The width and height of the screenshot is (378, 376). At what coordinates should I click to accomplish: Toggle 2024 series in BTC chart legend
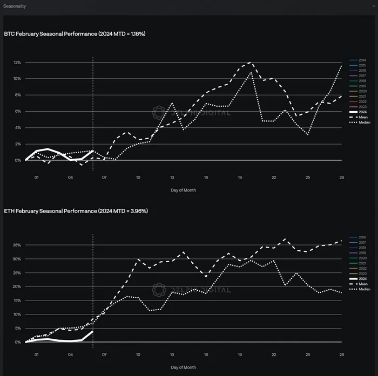[358, 112]
